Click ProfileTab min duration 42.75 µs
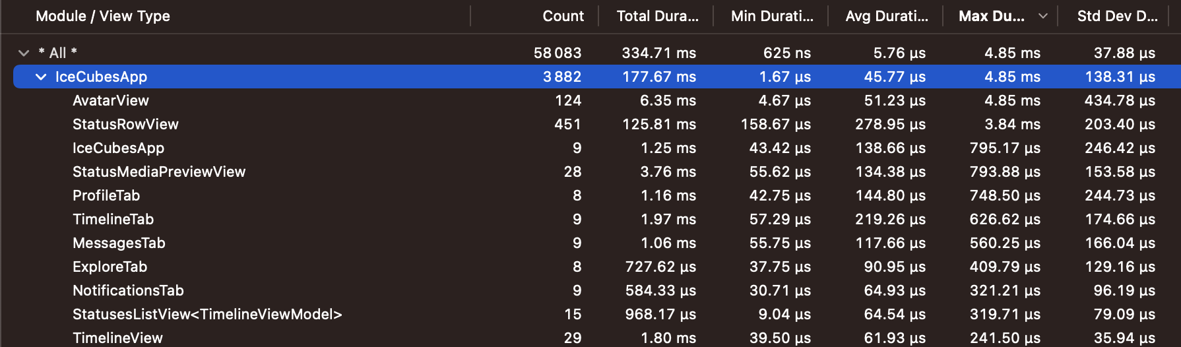The height and width of the screenshot is (347, 1181). click(781, 195)
